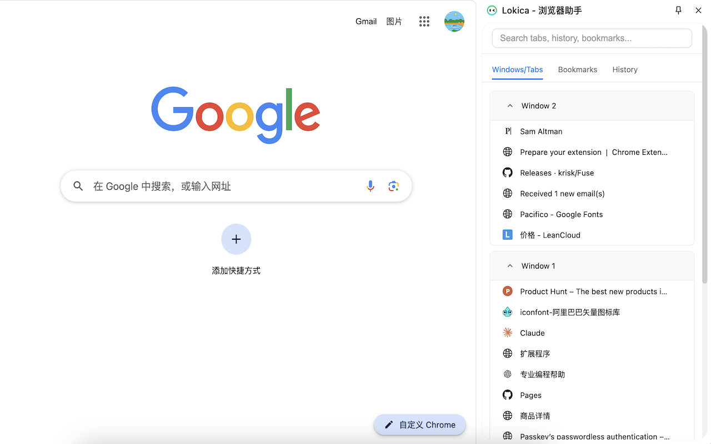Image resolution: width=711 pixels, height=444 pixels.
Task: Click the globe icon beside Pacifico - Google Fonts
Action: 507,214
